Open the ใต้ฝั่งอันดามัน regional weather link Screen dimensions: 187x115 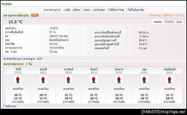click(x=136, y=10)
